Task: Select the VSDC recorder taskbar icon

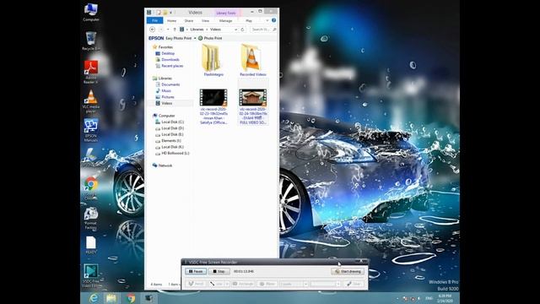Action: (x=148, y=298)
